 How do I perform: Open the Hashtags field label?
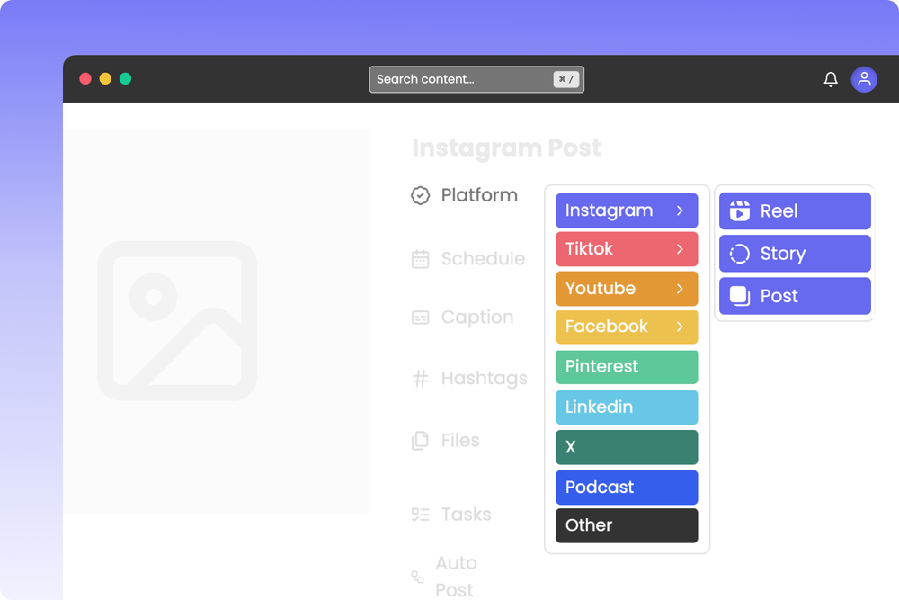(x=484, y=379)
